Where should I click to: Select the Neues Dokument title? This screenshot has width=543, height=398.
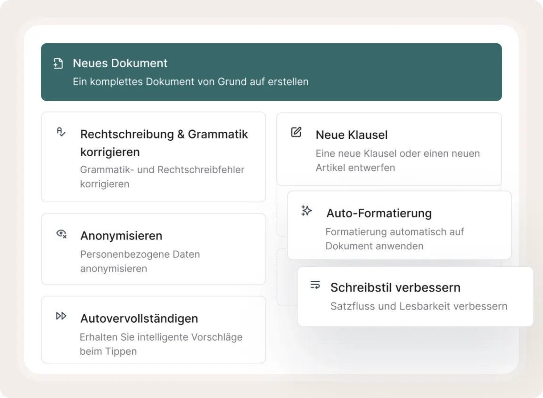pyautogui.click(x=120, y=64)
